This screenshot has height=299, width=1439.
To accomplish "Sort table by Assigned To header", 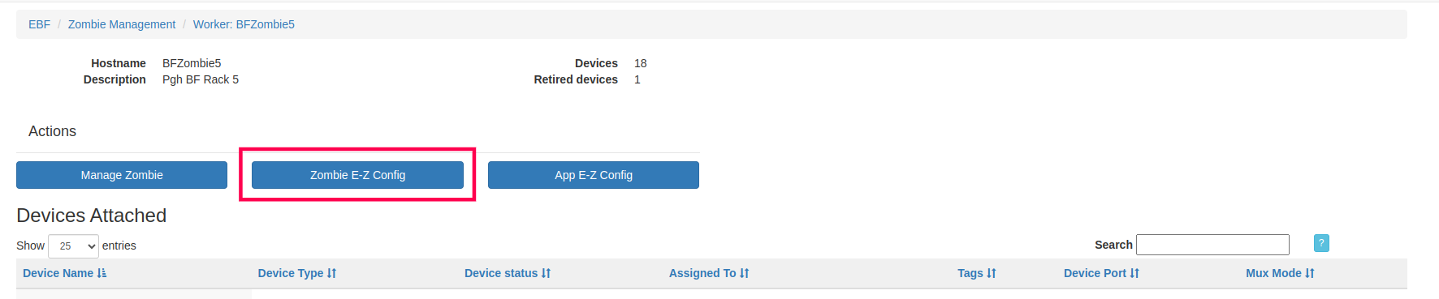I will click(702, 273).
